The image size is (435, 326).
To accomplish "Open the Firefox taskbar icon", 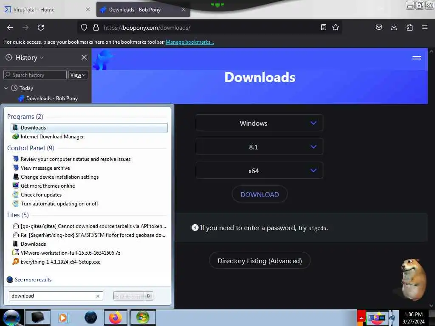I will [116, 318].
